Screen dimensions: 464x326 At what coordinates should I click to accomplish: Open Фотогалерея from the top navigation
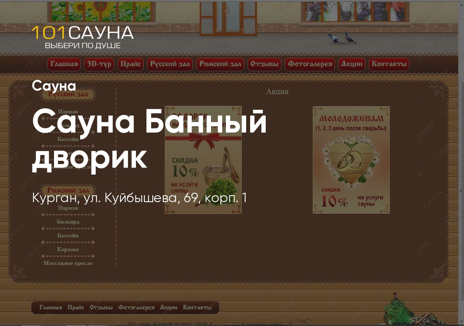(x=310, y=64)
